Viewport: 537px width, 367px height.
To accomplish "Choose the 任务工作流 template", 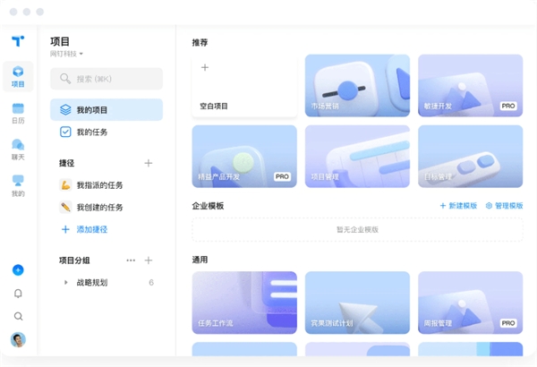I will [x=244, y=303].
